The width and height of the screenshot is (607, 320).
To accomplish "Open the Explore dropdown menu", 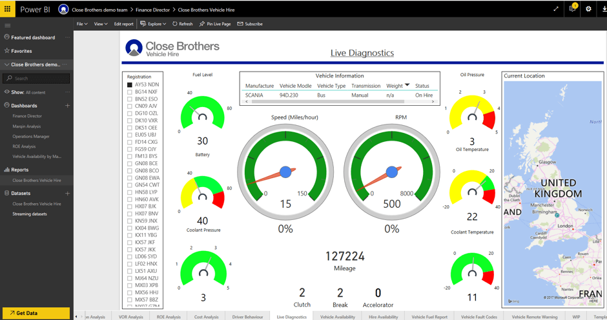I will click(x=153, y=24).
